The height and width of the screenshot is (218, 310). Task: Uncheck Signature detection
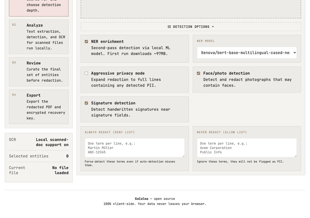[87, 103]
